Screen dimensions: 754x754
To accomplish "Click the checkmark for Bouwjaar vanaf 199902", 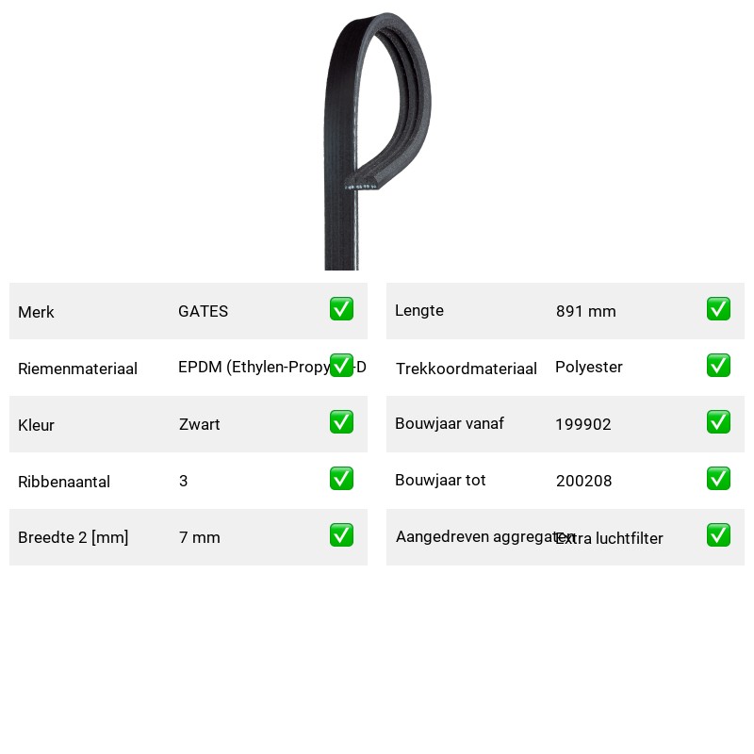I will pyautogui.click(x=718, y=421).
